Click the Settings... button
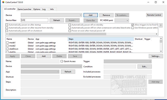 [x=156, y=56]
